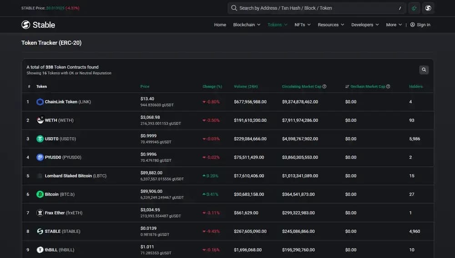Click the STABLE token icon
The width and height of the screenshot is (455, 258).
40,231
